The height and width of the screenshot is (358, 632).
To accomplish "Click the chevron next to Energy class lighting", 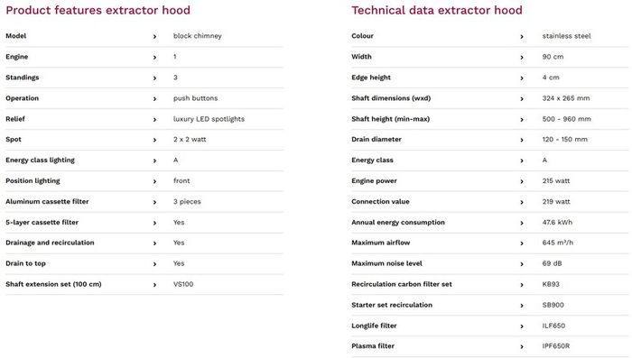I will click(x=154, y=161).
